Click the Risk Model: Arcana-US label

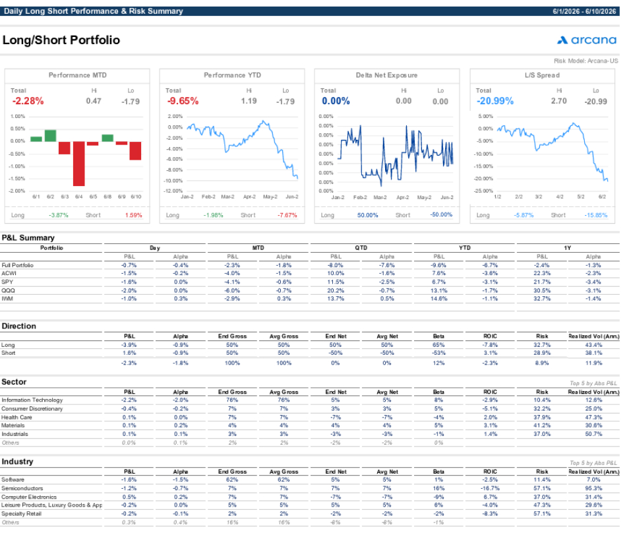pyautogui.click(x=586, y=61)
